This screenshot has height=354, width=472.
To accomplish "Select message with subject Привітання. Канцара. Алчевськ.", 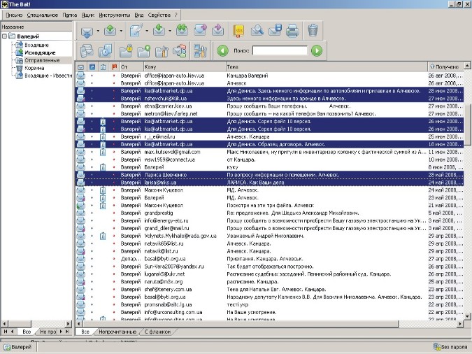I will 269,259.
